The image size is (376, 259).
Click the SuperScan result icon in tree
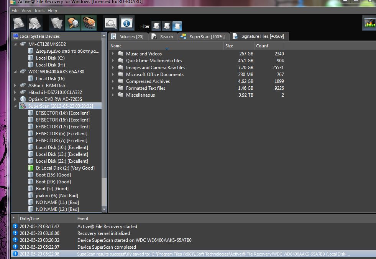click(x=23, y=106)
